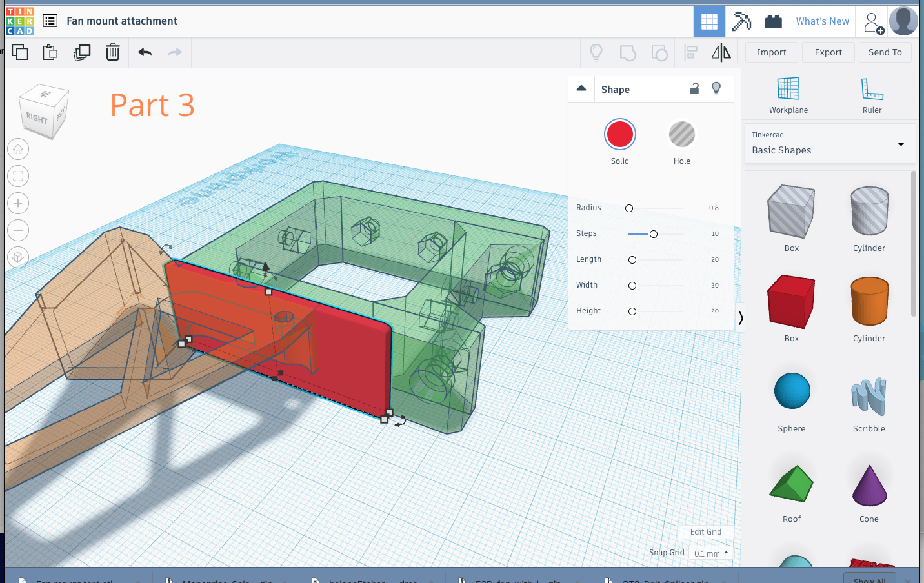This screenshot has height=583, width=924.
Task: Pick the striped hole Box shape
Action: point(792,212)
